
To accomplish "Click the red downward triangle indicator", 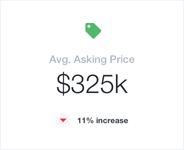I will pyautogui.click(x=63, y=120).
